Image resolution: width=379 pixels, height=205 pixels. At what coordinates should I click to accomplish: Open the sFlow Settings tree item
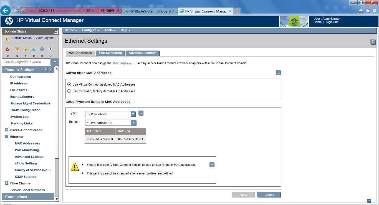26,163
